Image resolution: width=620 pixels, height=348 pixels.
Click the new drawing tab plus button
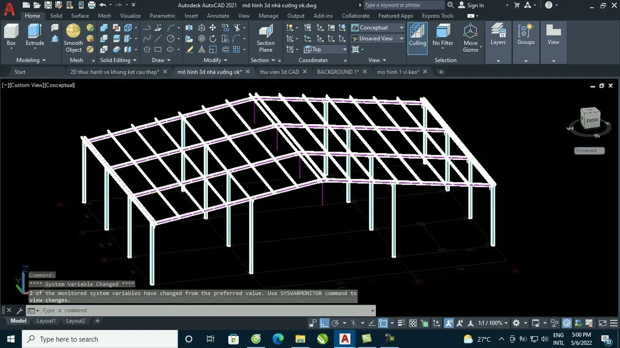pyautogui.click(x=441, y=72)
